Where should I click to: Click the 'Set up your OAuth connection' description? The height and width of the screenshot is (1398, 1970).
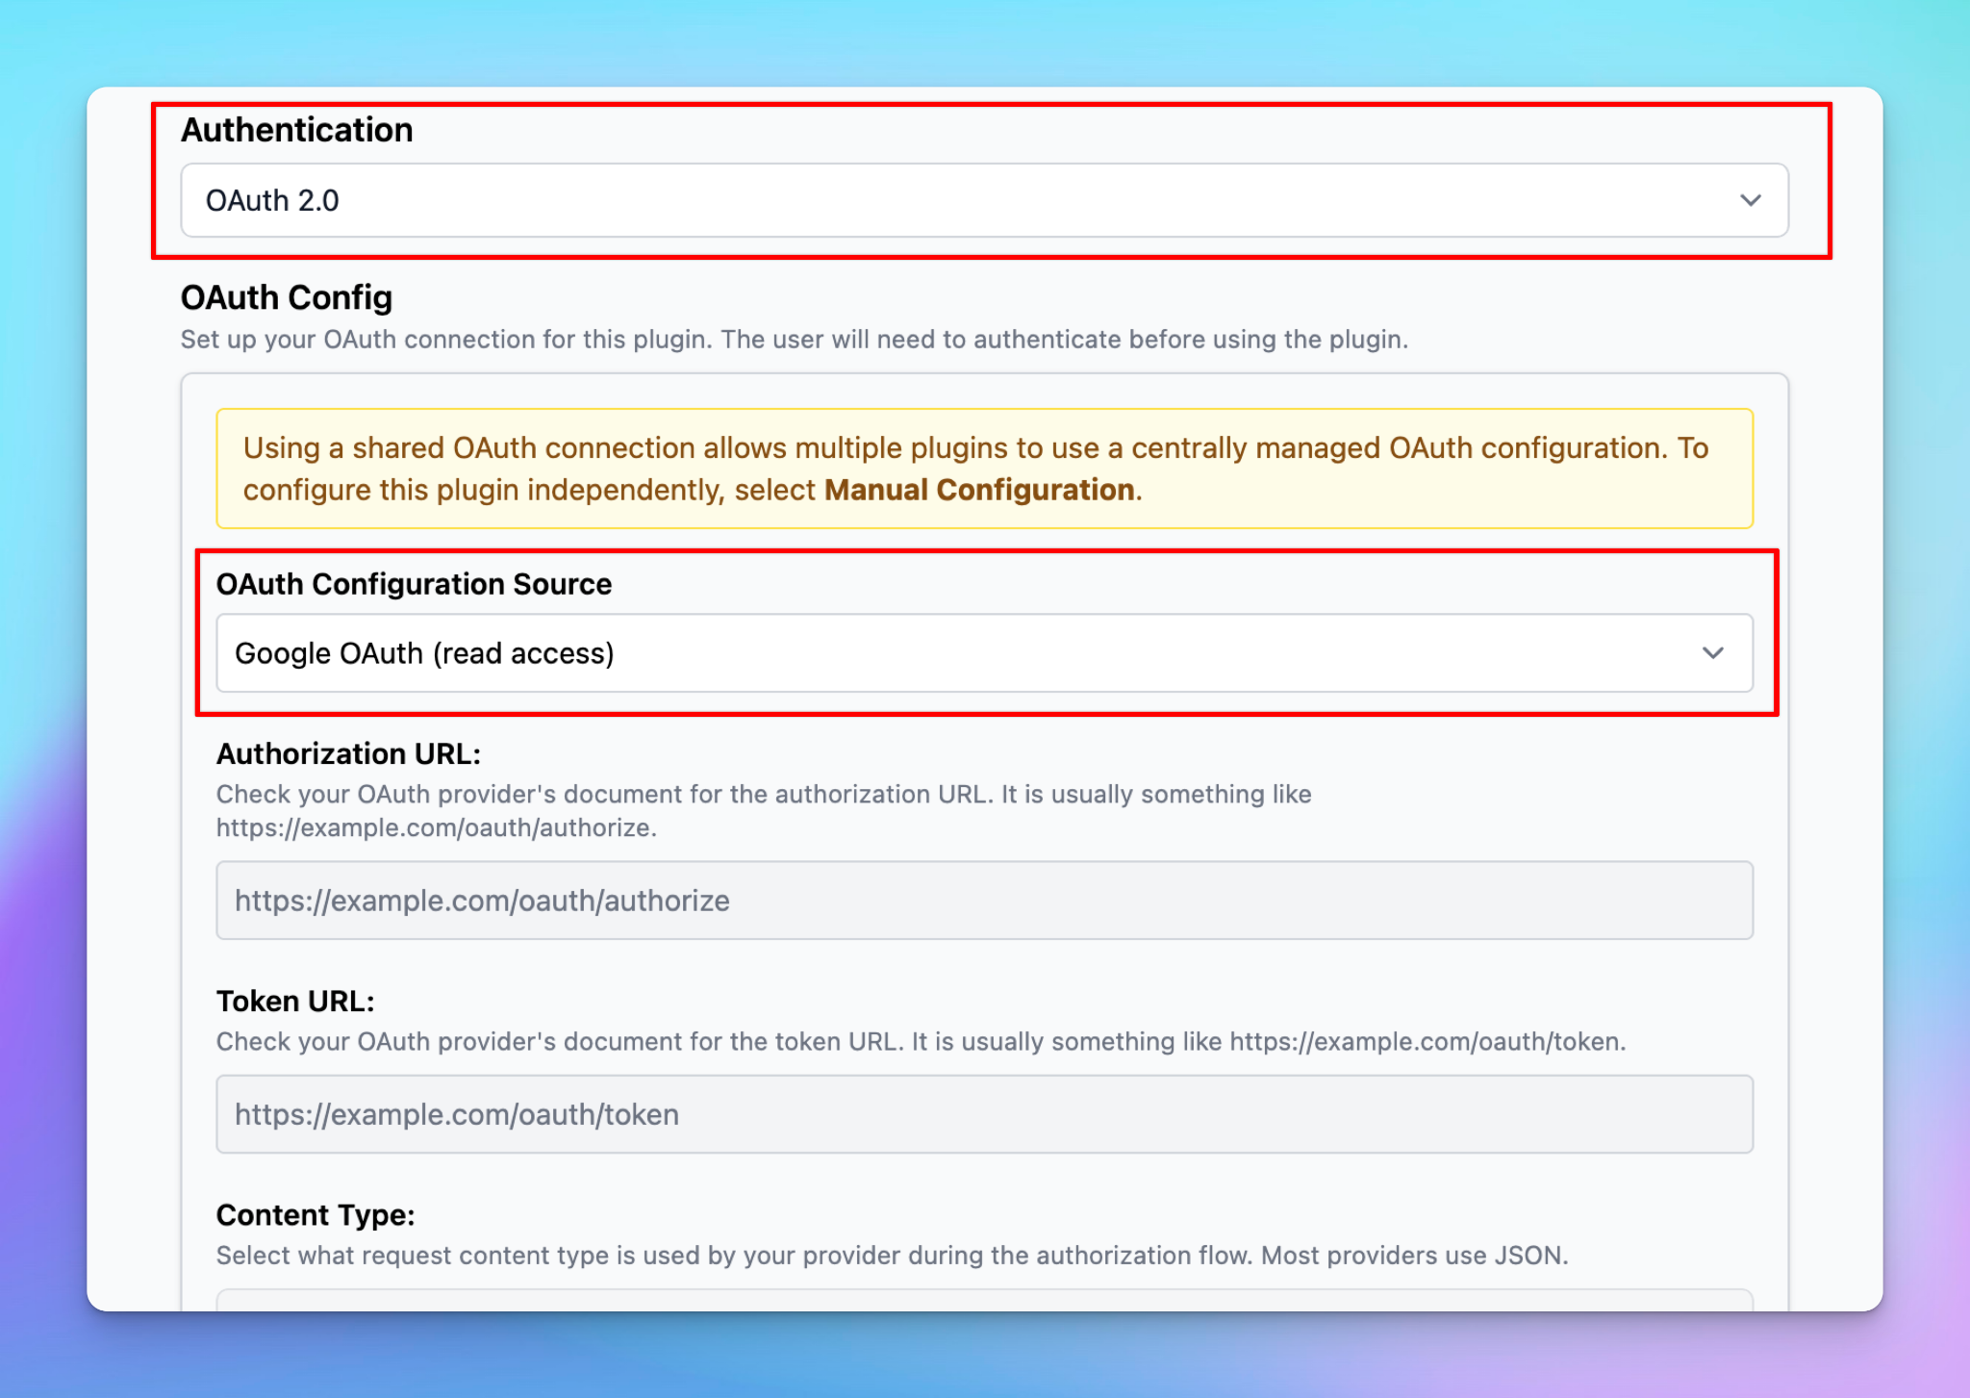click(x=794, y=340)
